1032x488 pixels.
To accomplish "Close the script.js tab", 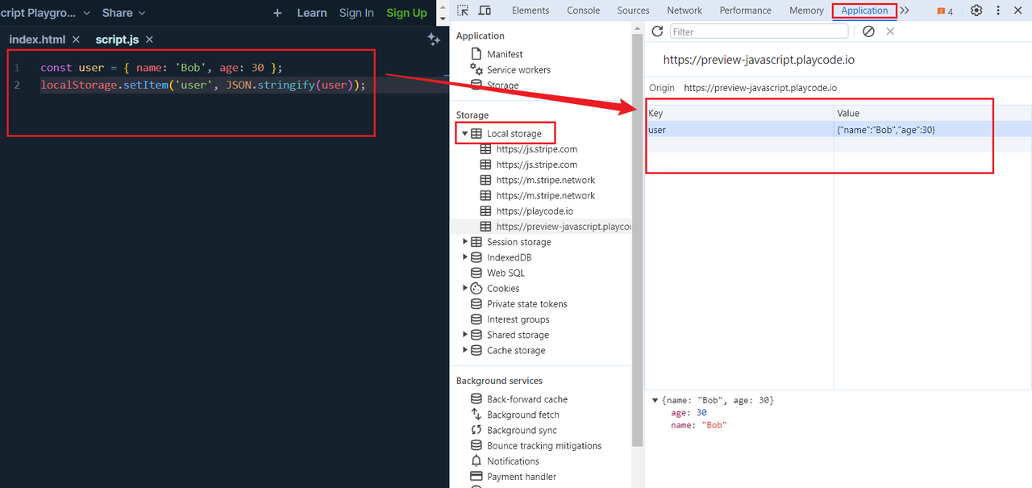I will [x=149, y=40].
